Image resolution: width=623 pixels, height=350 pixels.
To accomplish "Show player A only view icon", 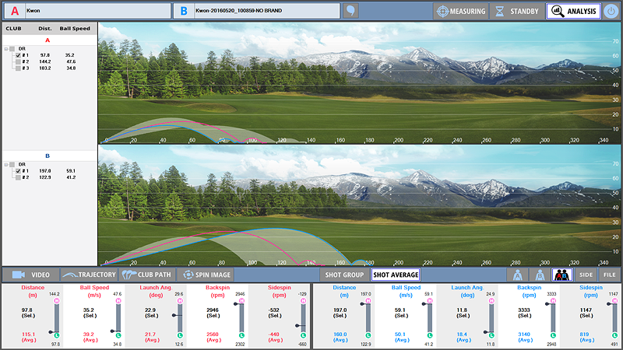I will (x=517, y=275).
